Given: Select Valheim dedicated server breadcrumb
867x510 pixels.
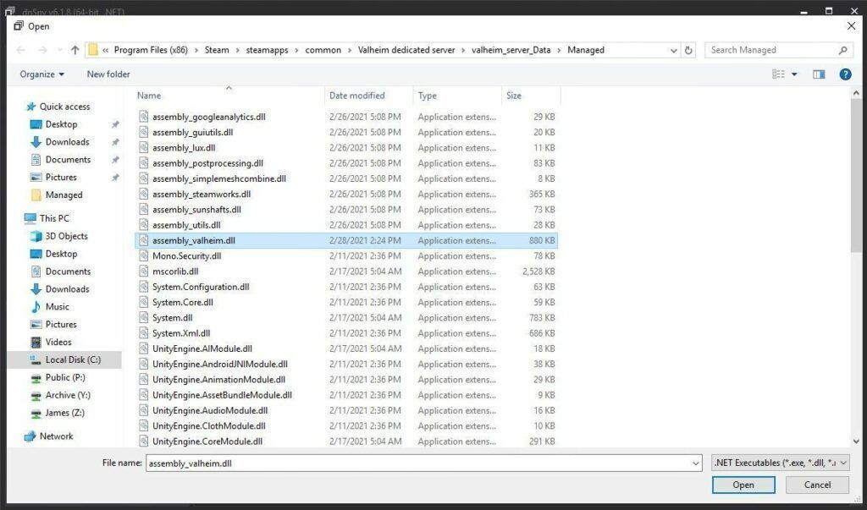Looking at the screenshot, I should (x=406, y=50).
